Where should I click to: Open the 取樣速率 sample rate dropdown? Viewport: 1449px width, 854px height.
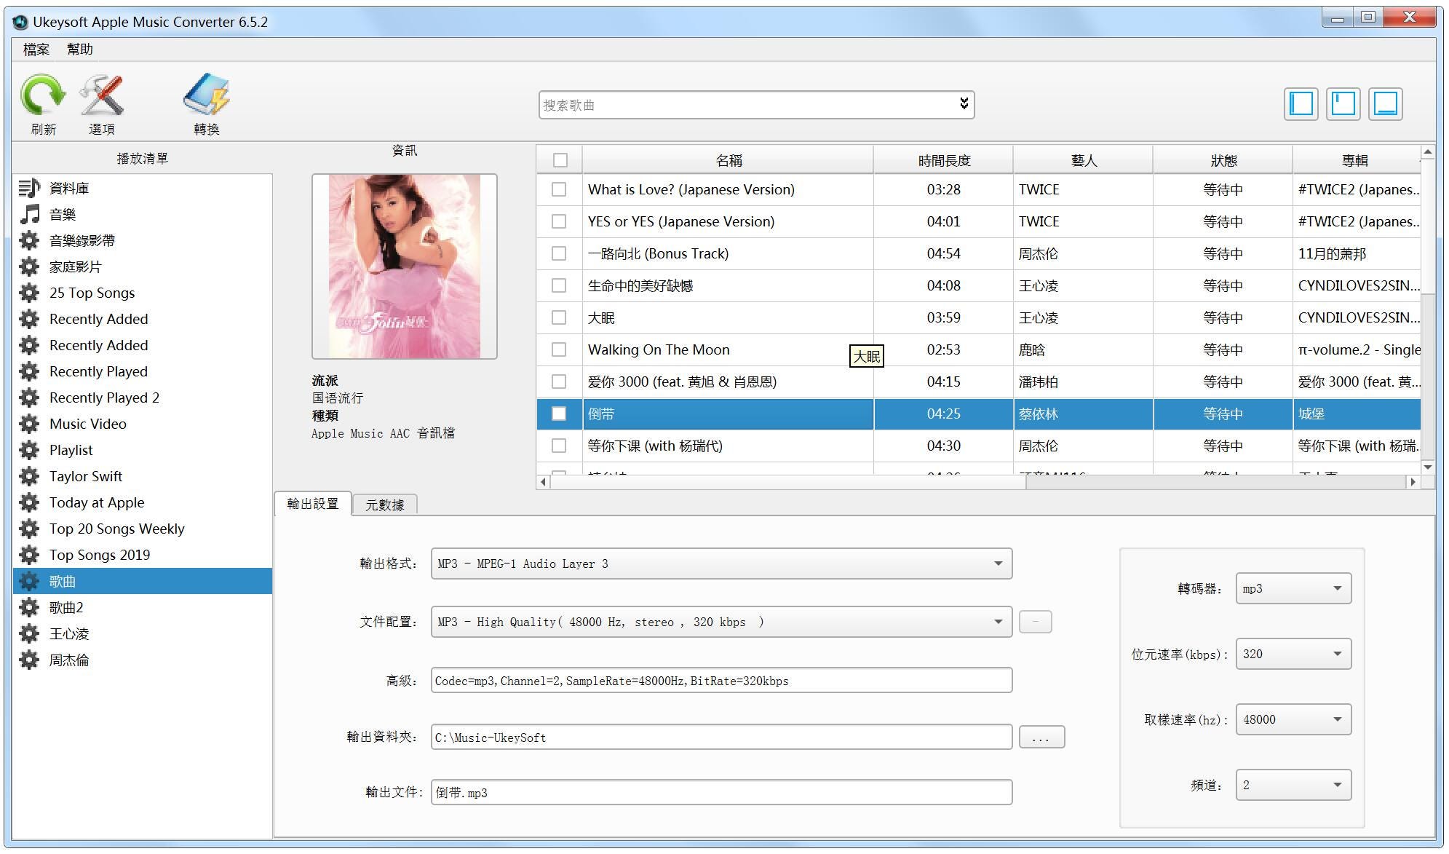coord(1293,719)
